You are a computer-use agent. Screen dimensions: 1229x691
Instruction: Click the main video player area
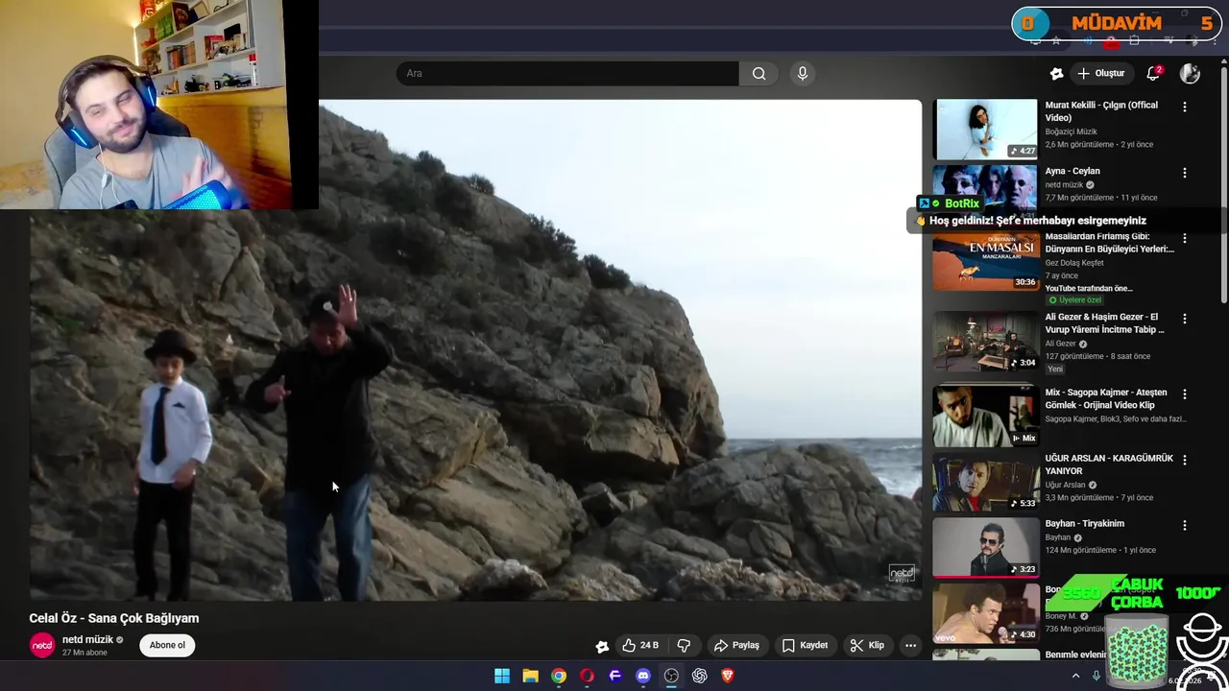pos(475,350)
